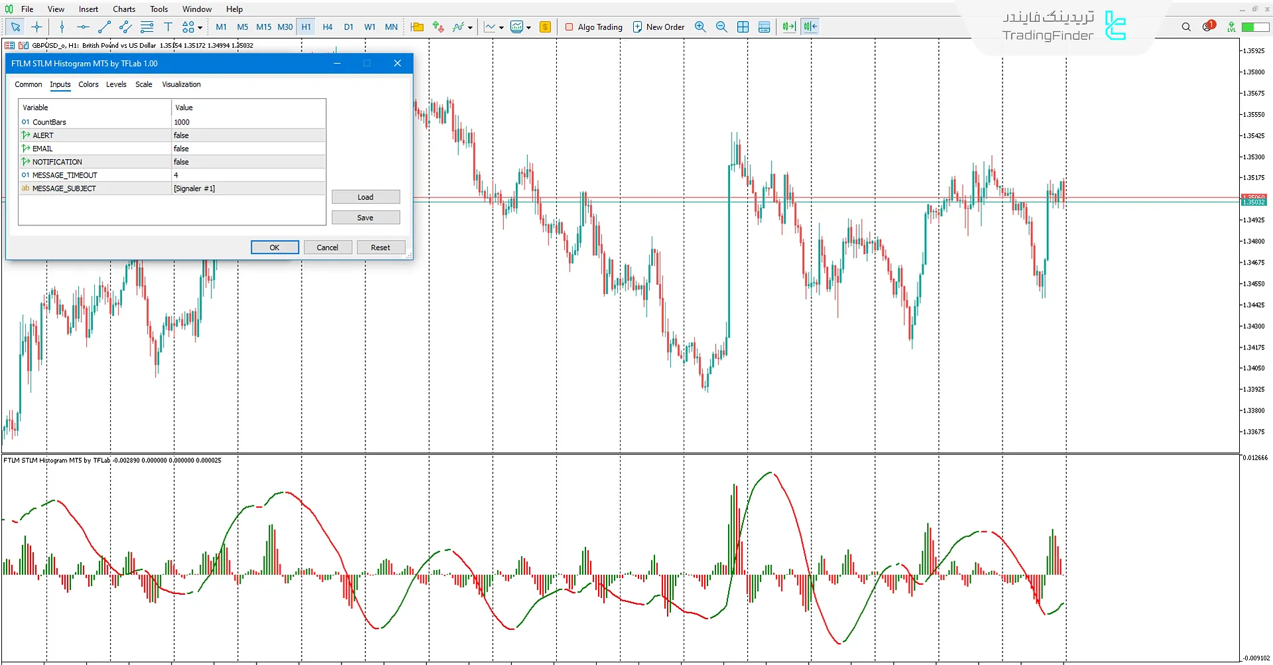
Task: Open the indicators dropdown arrow
Action: (x=471, y=27)
